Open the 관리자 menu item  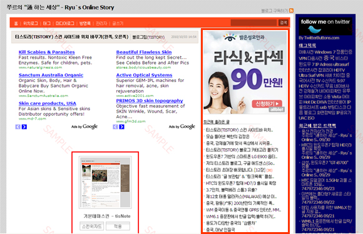pyautogui.click(x=101, y=23)
